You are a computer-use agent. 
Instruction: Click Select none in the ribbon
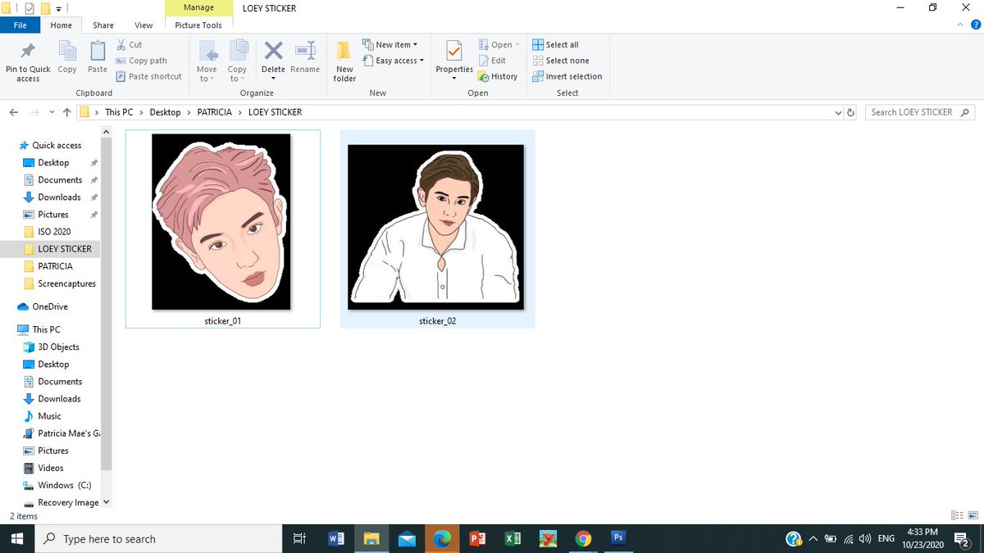[561, 61]
